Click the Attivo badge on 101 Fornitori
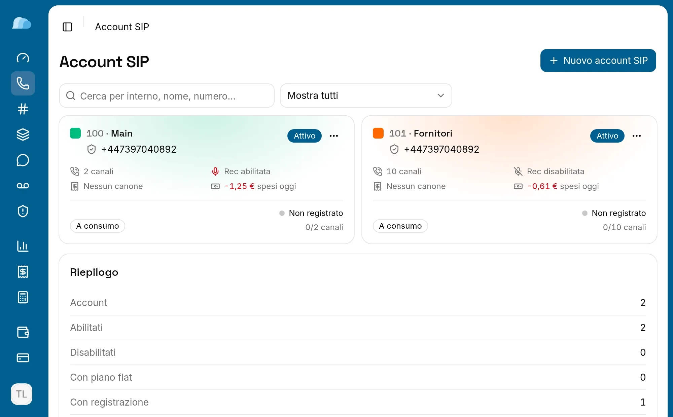The width and height of the screenshot is (673, 417). pyautogui.click(x=607, y=136)
